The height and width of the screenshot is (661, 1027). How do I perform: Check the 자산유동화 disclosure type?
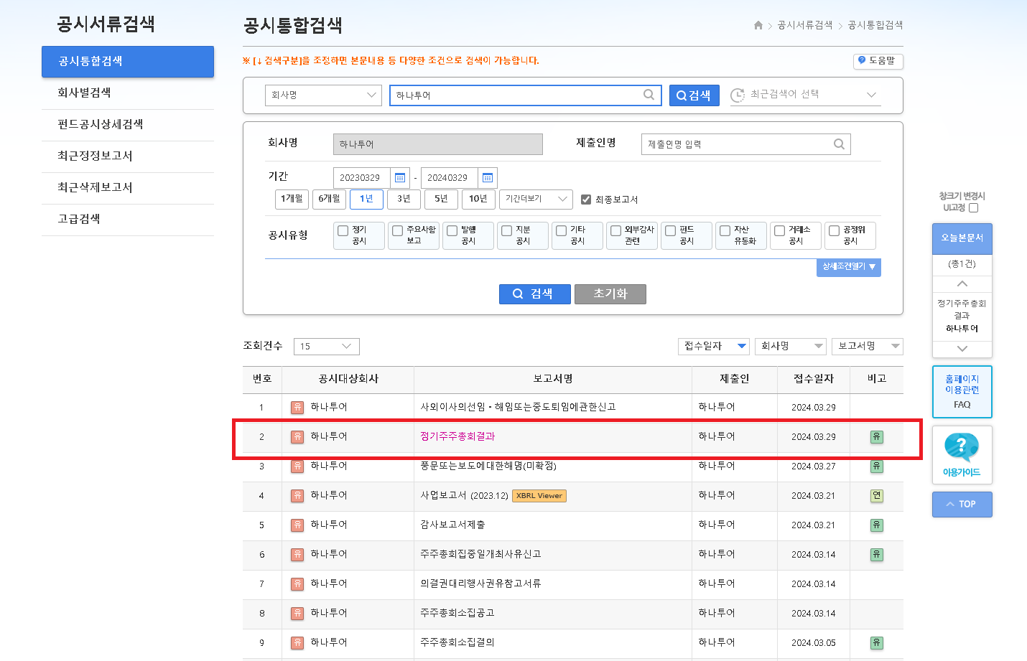pyautogui.click(x=725, y=231)
